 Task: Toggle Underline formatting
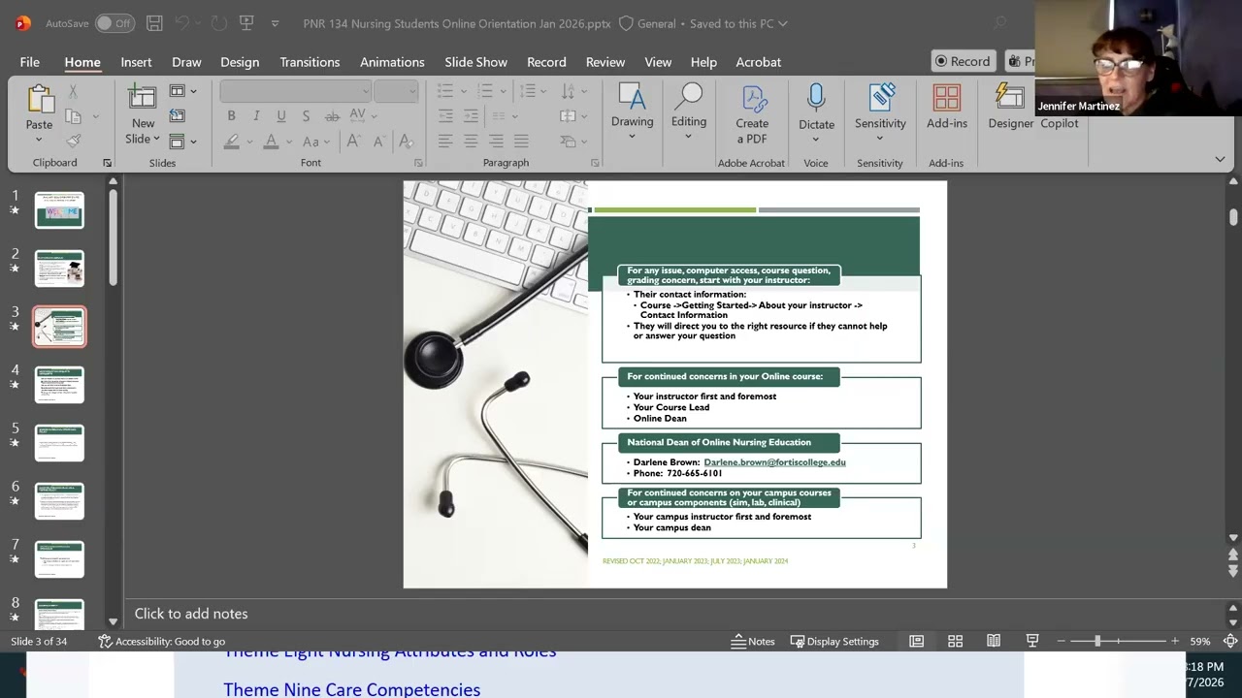point(281,115)
